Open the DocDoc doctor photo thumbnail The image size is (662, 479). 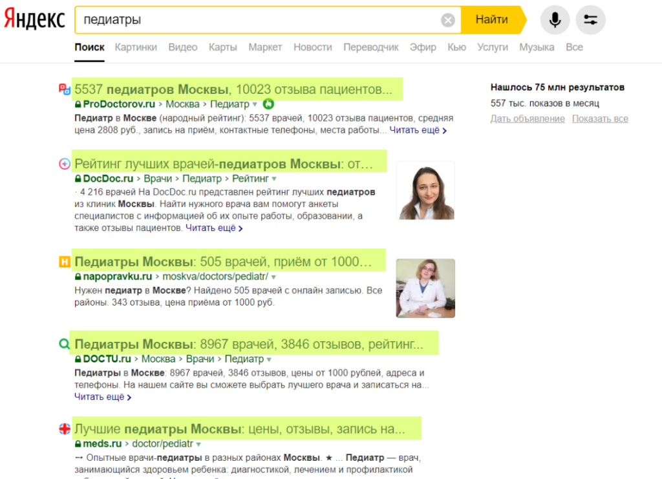point(425,191)
